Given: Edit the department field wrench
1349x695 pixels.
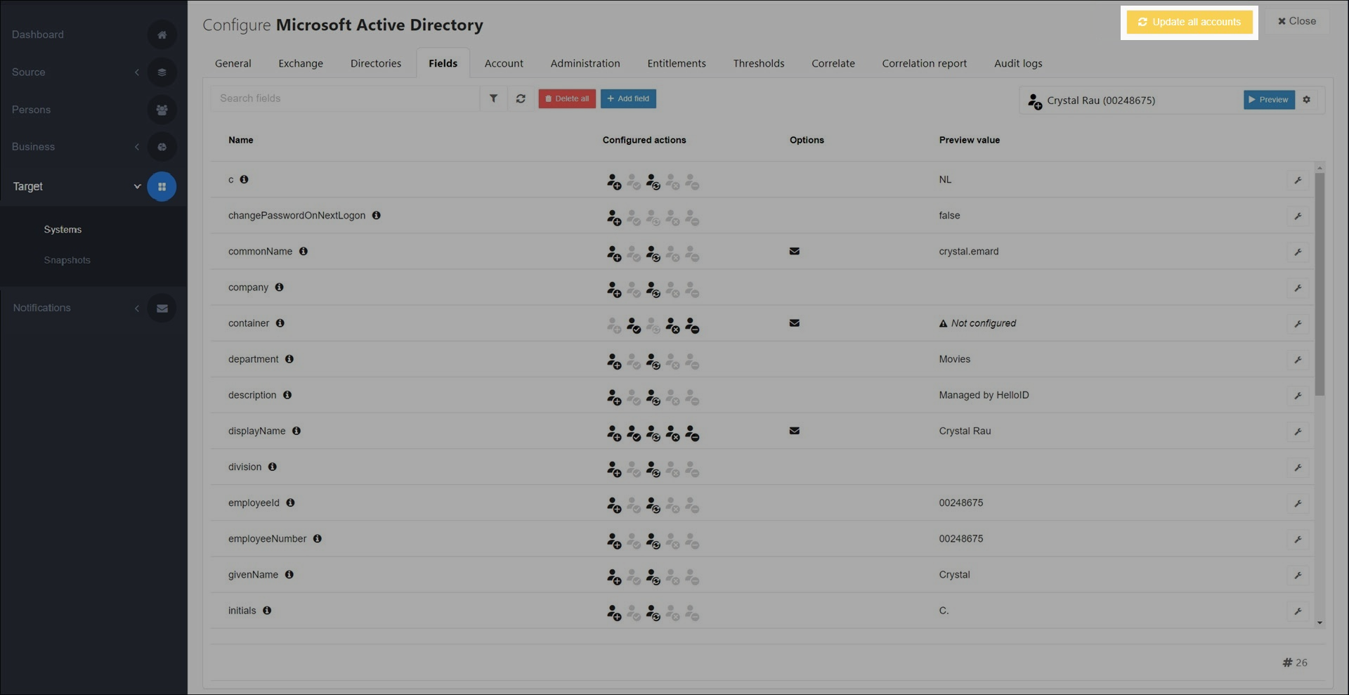Looking at the screenshot, I should click(1298, 359).
